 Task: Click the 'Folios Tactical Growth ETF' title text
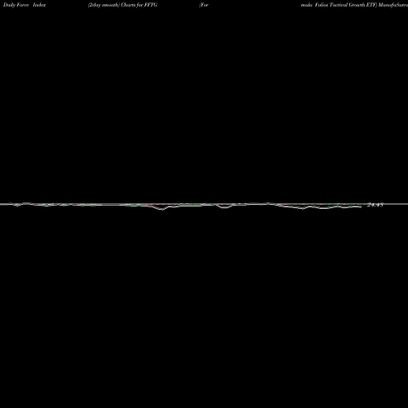[346, 5]
